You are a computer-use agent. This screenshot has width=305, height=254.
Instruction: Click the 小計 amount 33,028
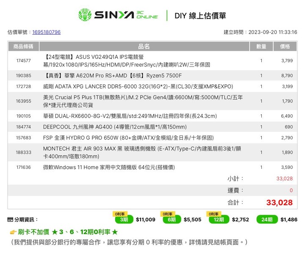[x=285, y=179]
